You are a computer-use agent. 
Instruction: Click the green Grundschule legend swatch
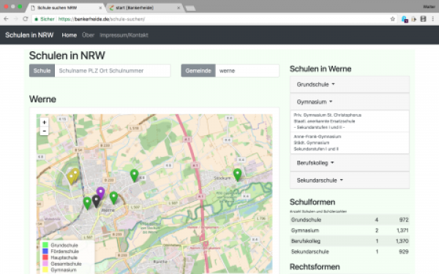pos(45,246)
